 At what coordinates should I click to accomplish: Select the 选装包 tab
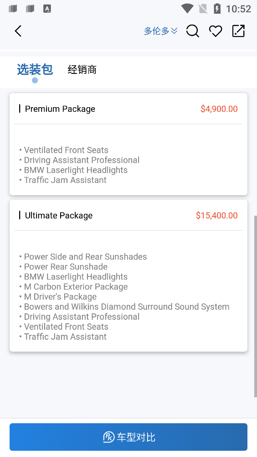tap(35, 70)
